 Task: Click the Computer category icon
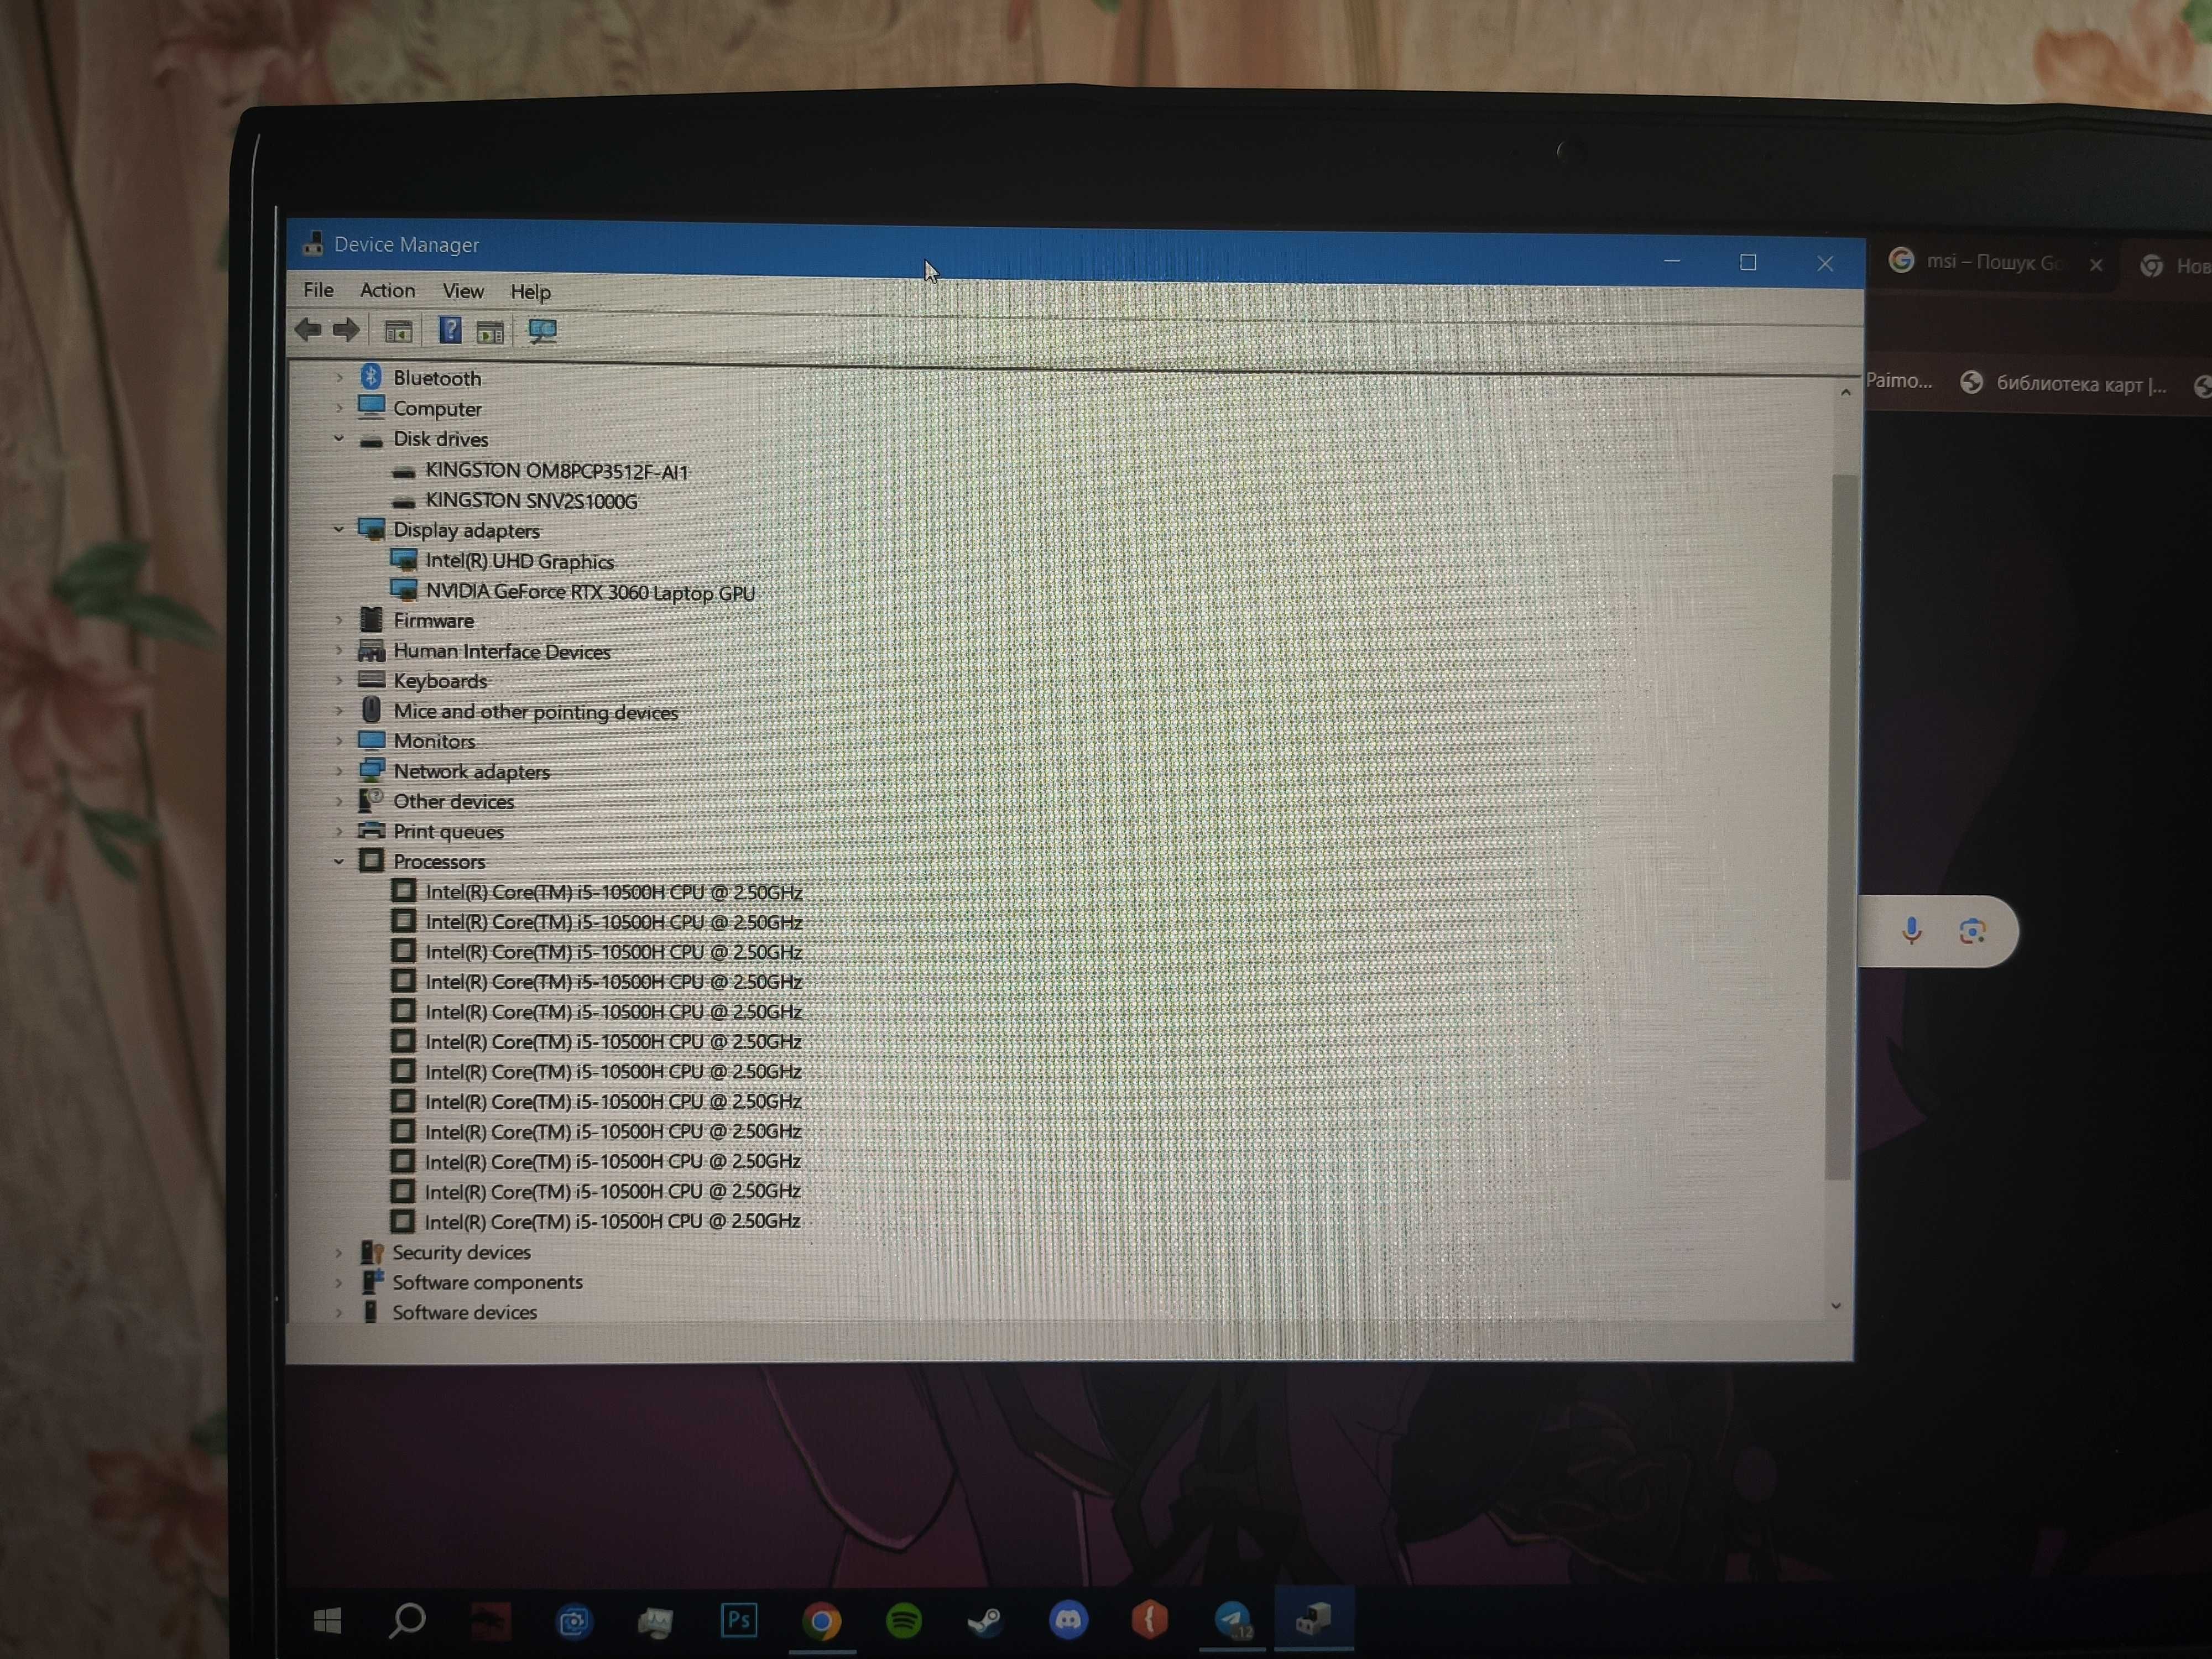(x=371, y=406)
